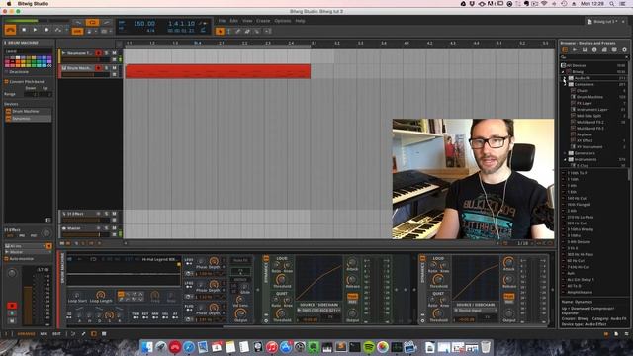
Task: Arm recording on the first Neumann track
Action: [98, 53]
